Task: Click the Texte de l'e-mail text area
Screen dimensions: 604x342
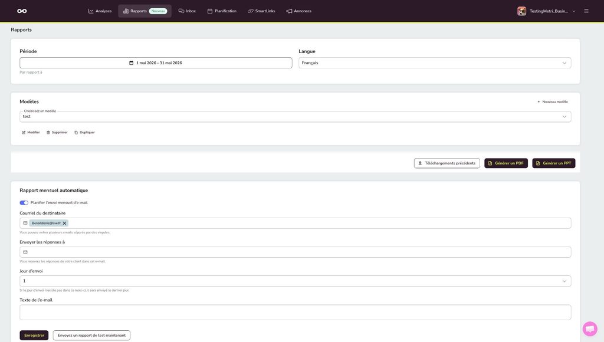Action: click(x=295, y=312)
